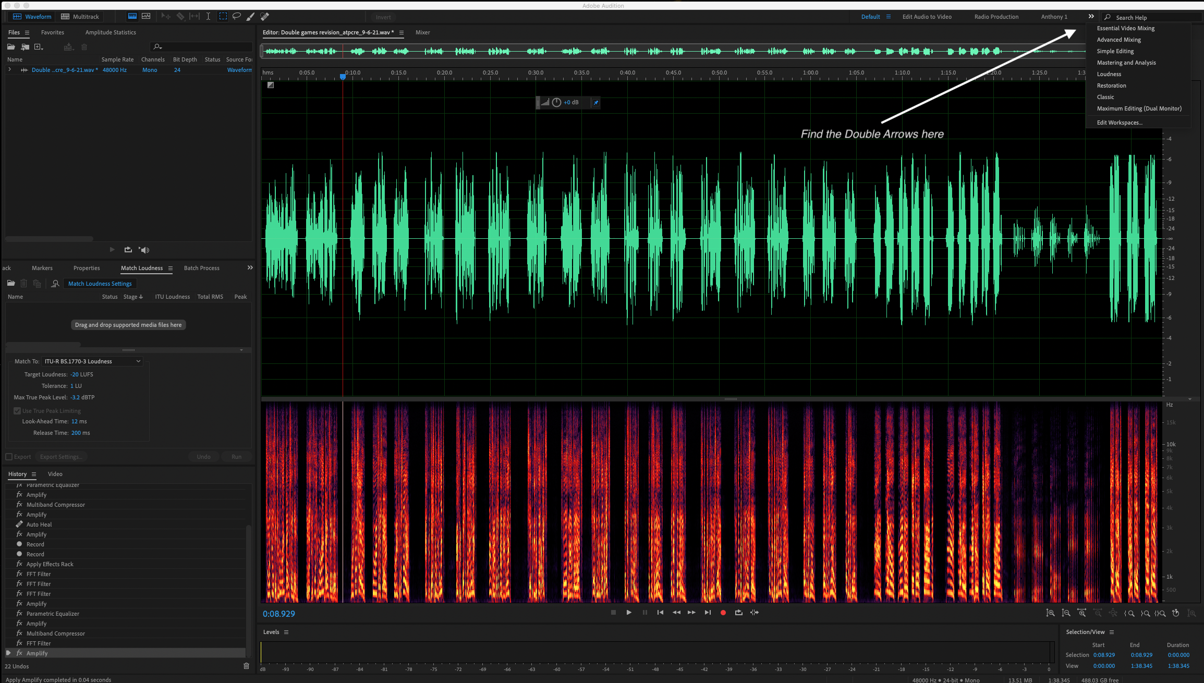Image resolution: width=1204 pixels, height=683 pixels.
Task: Select the Marquee Selection tool
Action: [x=223, y=16]
